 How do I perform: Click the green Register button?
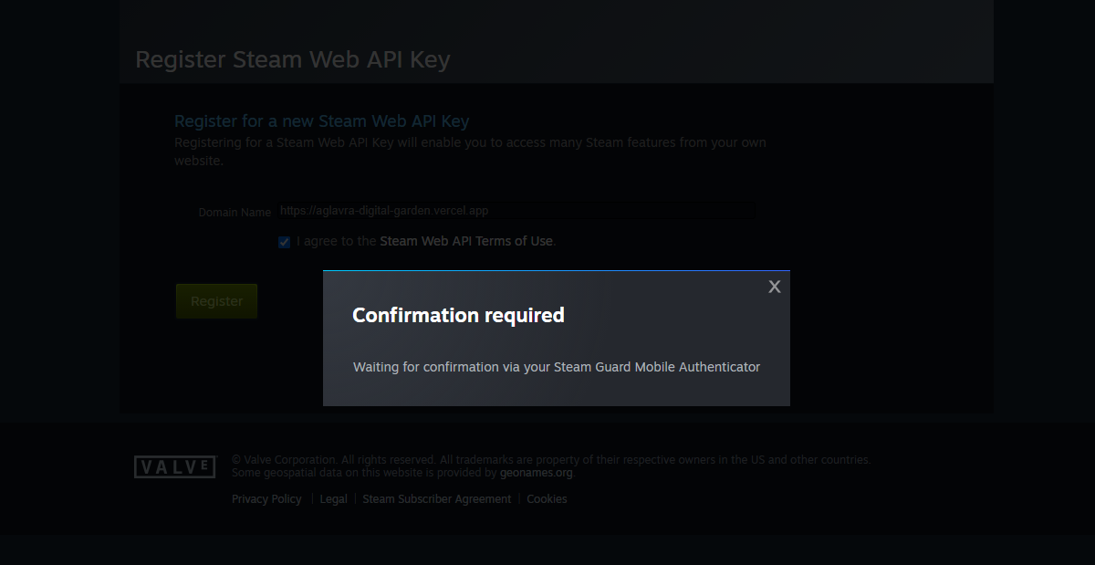[x=216, y=301]
